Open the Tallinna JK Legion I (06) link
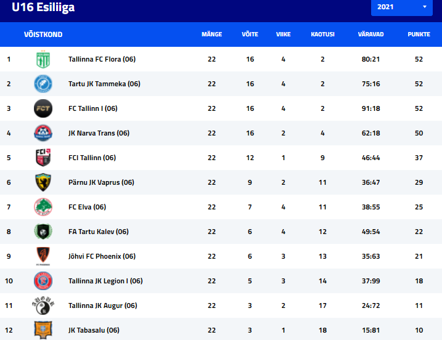 [105, 281]
